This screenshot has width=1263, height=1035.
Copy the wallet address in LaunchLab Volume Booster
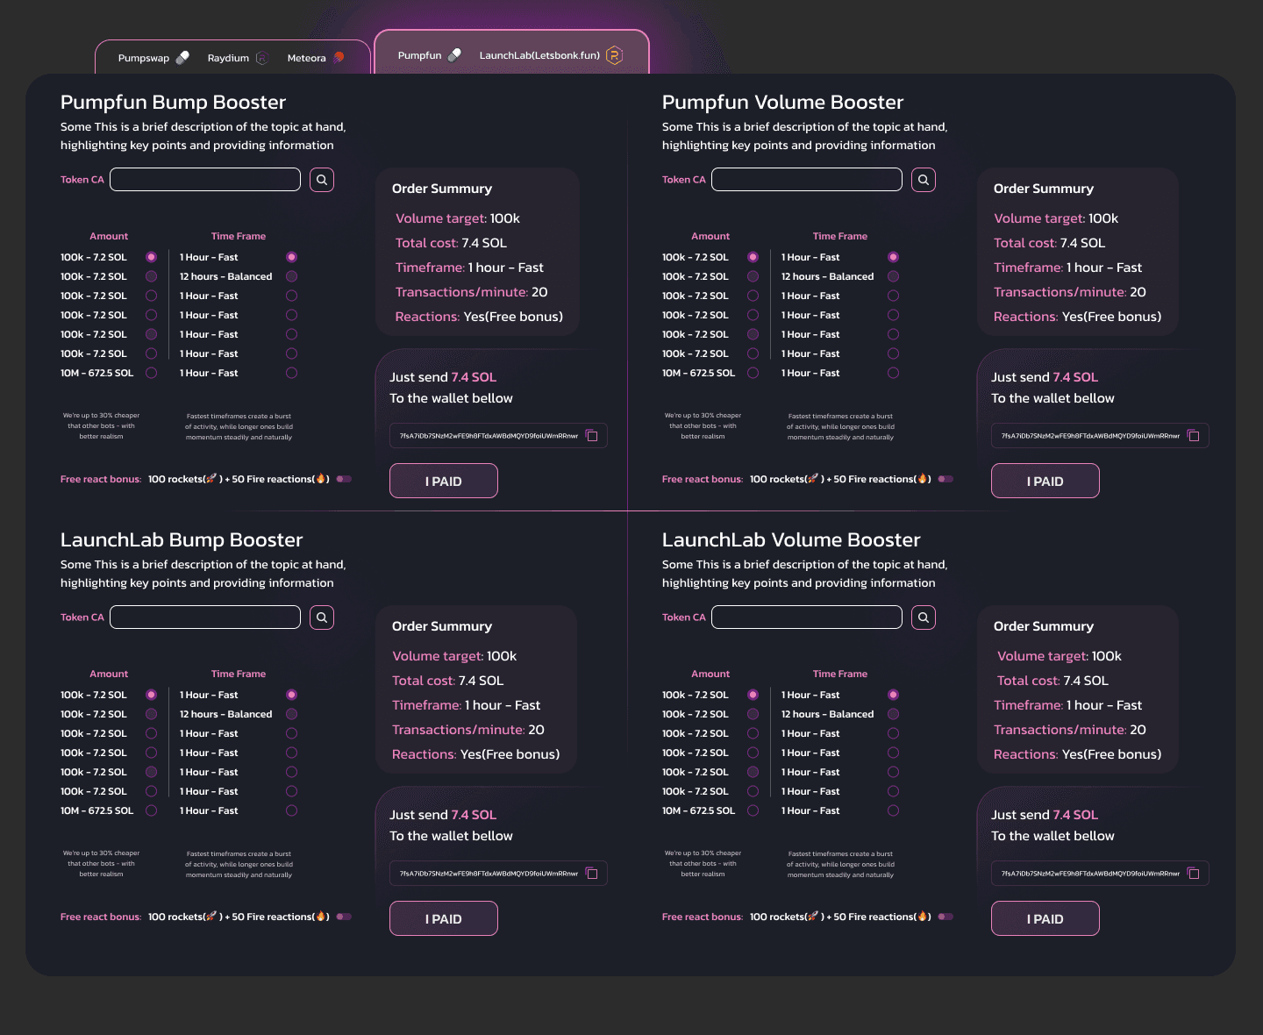(x=1194, y=874)
